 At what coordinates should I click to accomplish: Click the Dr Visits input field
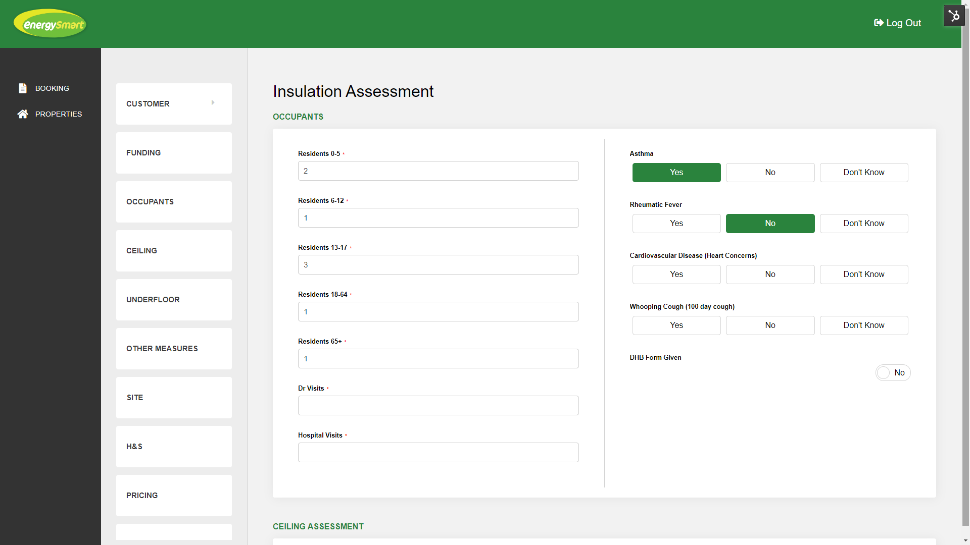[438, 406]
